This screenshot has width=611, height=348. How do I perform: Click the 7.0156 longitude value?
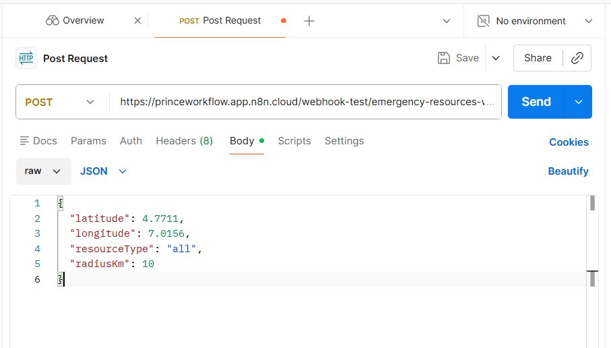tap(166, 233)
